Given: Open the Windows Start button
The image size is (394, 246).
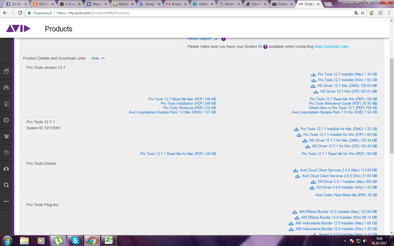Looking at the screenshot, I should tap(7, 241).
